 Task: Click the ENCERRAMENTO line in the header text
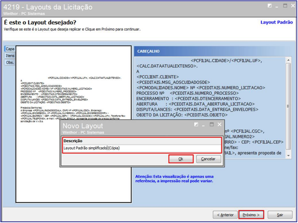pyautogui.click(x=188, y=99)
